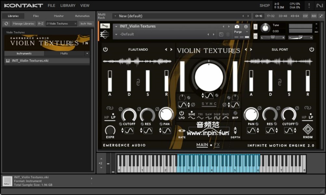Open the LIBRARY menu
The width and height of the screenshot is (326, 195).
(68, 6)
